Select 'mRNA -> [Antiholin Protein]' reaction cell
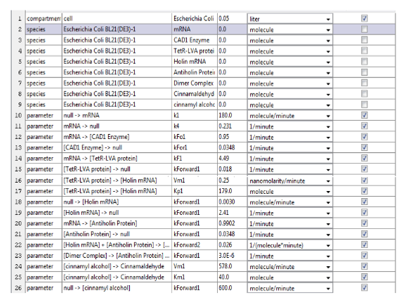This screenshot has width=406, height=302. click(x=117, y=223)
